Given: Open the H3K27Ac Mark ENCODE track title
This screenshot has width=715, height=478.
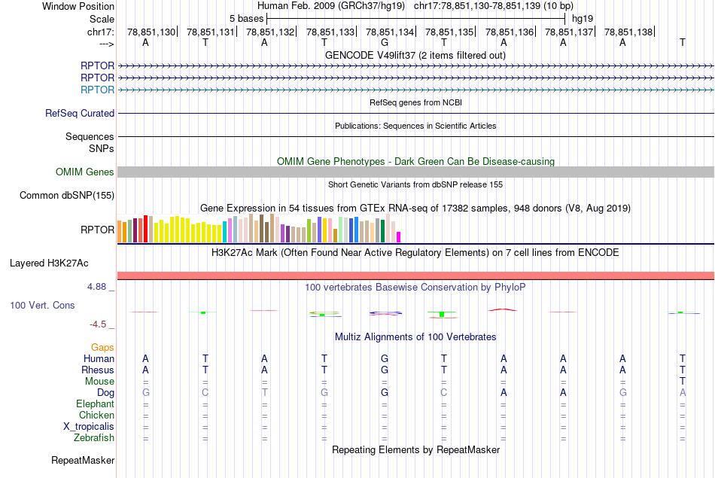Looking at the screenshot, I should tap(415, 253).
